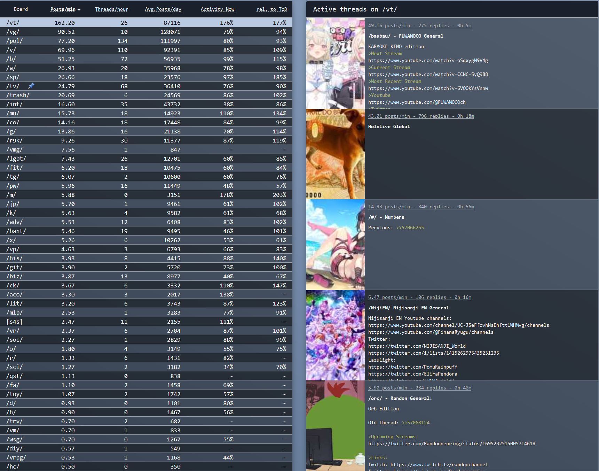Open the Nijisanji EN General thumbnail
The image size is (599, 471).
(335, 335)
